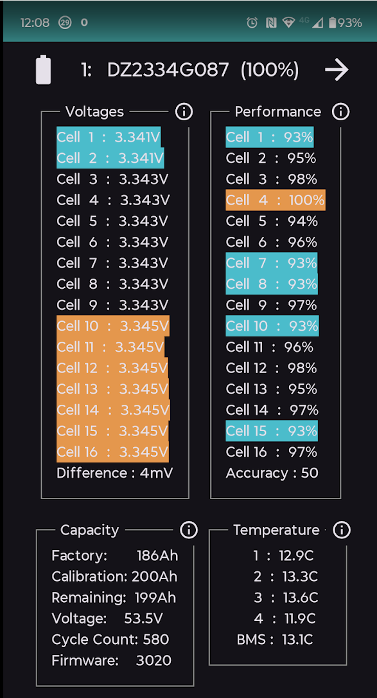Tap the Cycle Count 580 line
377x698 pixels.
point(110,639)
